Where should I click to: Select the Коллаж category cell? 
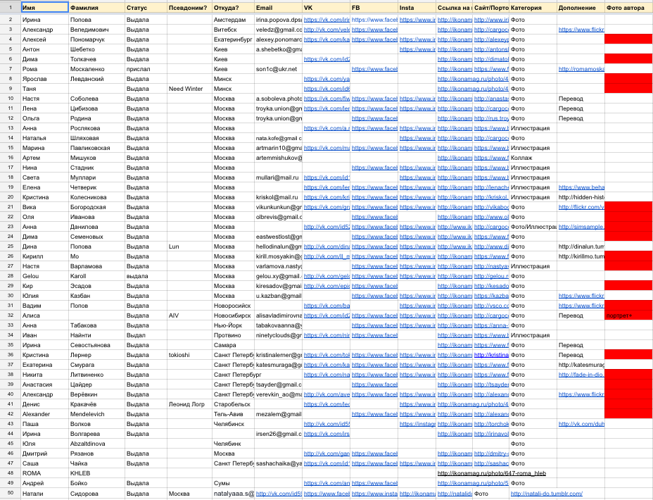click(x=533, y=158)
